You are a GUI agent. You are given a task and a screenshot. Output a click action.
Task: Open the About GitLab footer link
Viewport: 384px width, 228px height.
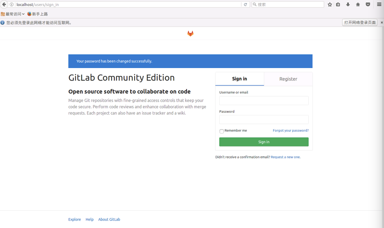109,219
